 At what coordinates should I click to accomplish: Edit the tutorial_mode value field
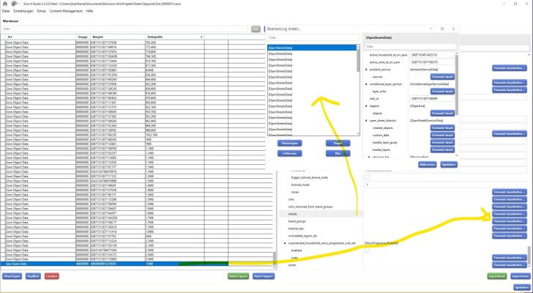tap(446, 185)
